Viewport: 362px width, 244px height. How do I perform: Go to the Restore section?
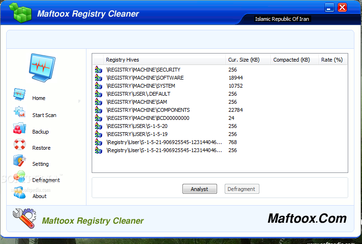tap(41, 148)
